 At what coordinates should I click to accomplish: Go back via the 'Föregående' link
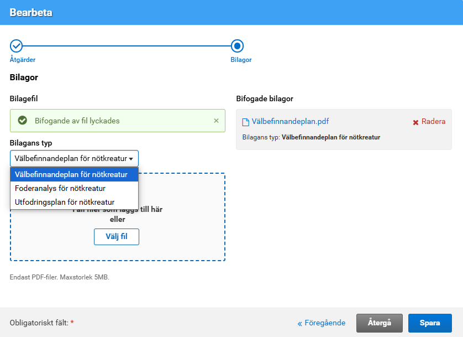[x=322, y=323]
